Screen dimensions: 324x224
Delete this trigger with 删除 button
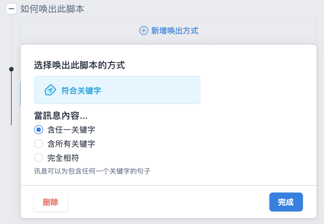coord(51,202)
